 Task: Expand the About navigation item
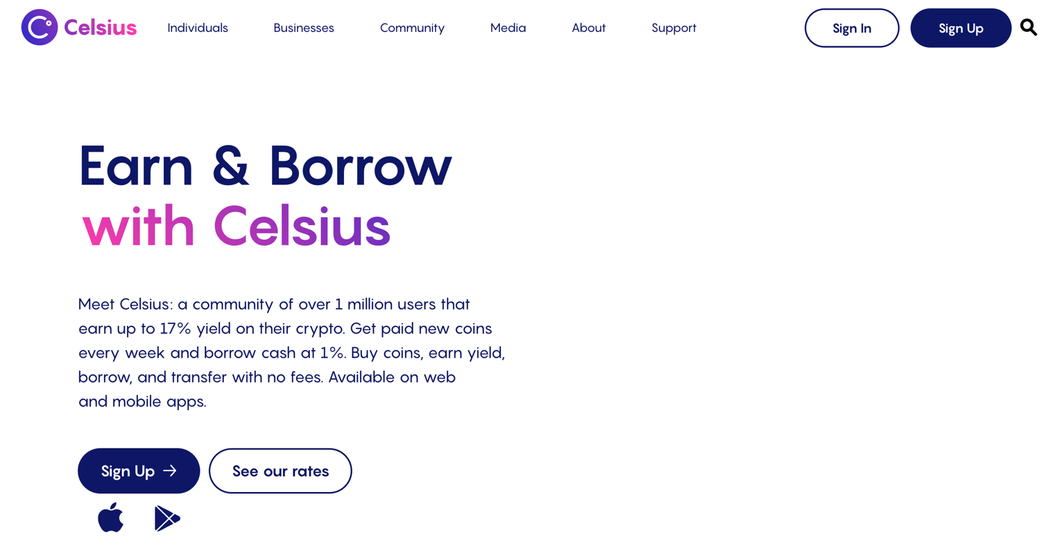tap(588, 28)
